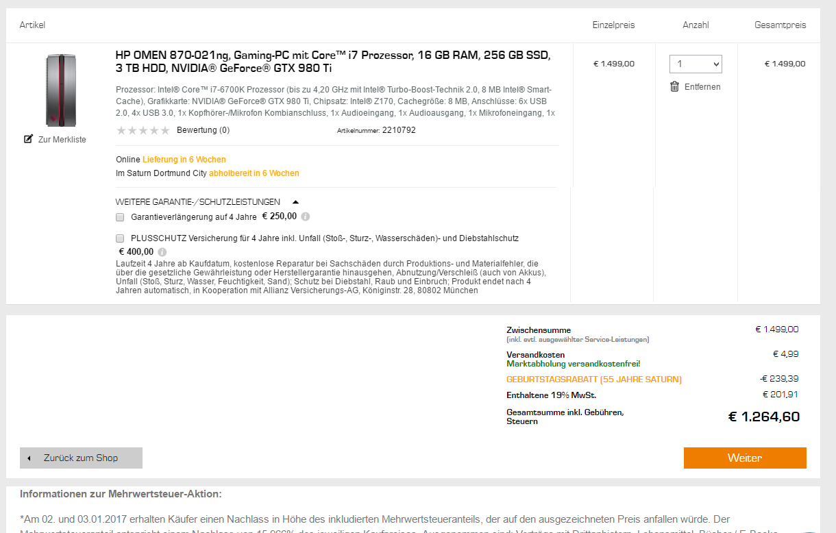Image resolution: width=836 pixels, height=533 pixels.
Task: Open the Anzahl quantity dropdown
Action: click(696, 64)
